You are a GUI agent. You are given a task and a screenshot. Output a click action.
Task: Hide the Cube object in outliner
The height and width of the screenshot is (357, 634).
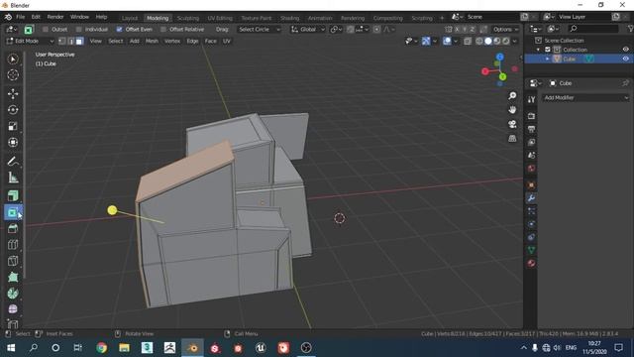(x=625, y=59)
